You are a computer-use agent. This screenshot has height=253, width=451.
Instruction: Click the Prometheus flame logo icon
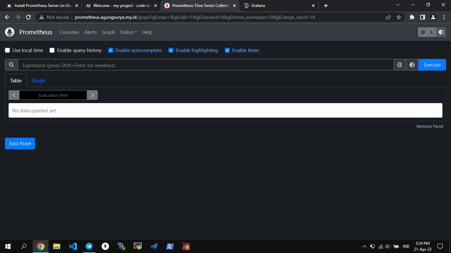click(x=10, y=32)
